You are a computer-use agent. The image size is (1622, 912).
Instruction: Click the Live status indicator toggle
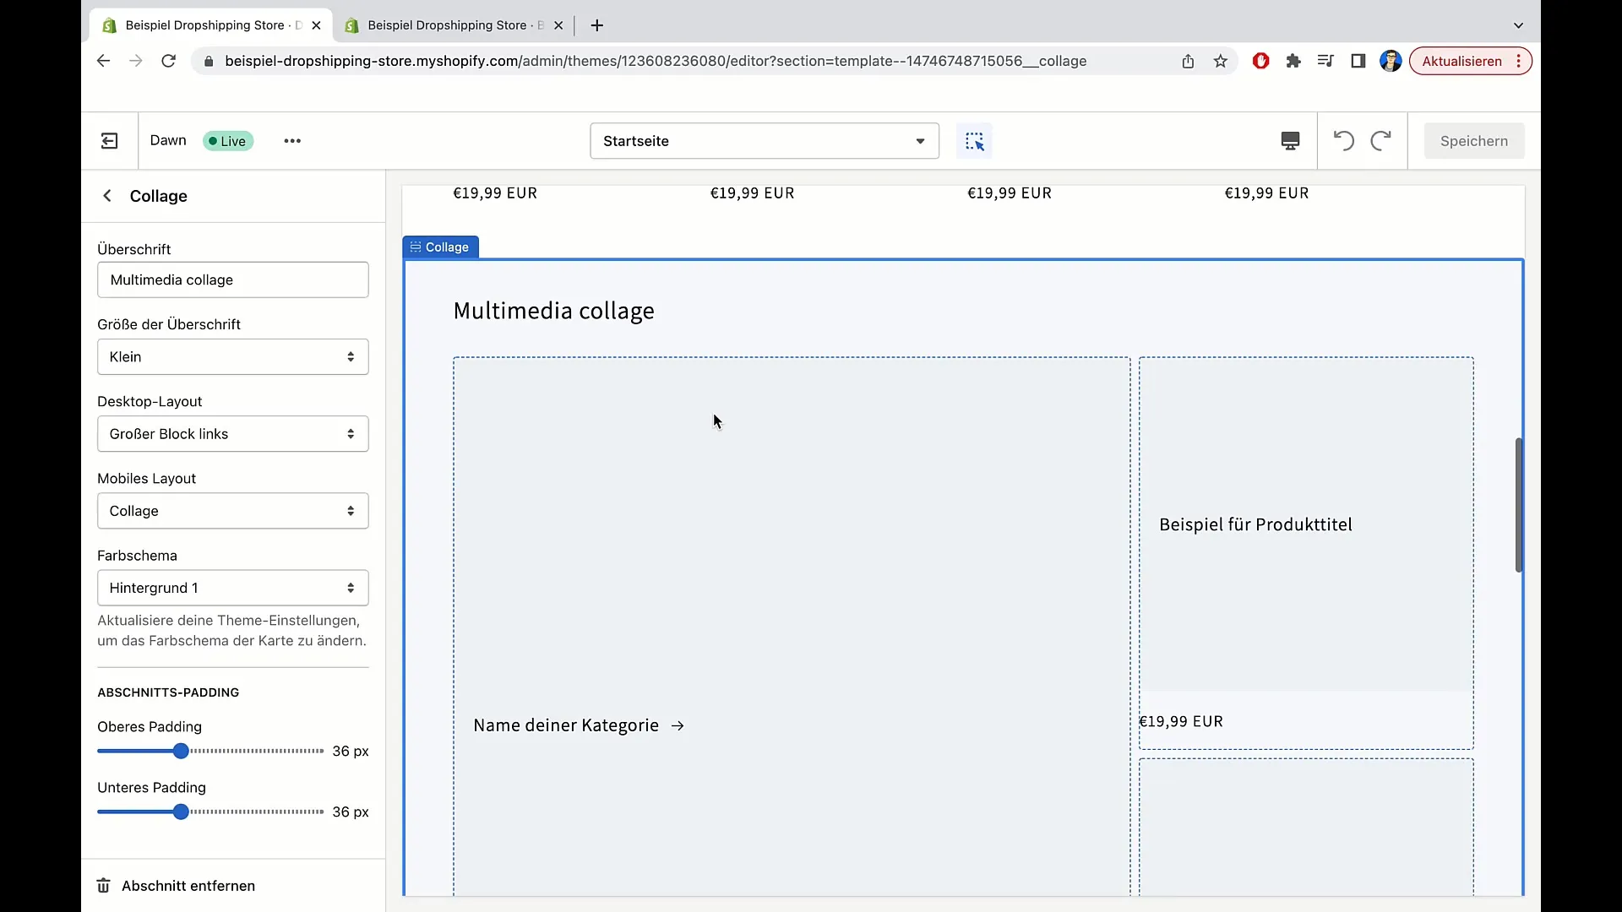(227, 140)
